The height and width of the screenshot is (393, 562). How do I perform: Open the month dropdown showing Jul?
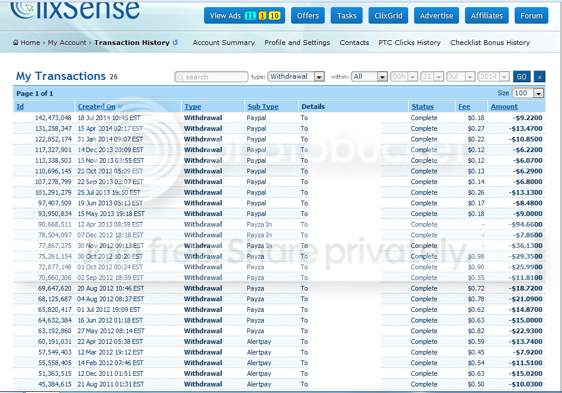(461, 76)
